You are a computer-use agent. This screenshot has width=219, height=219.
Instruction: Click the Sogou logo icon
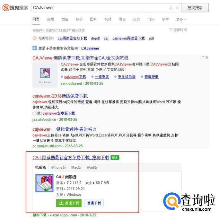(x=6, y=7)
